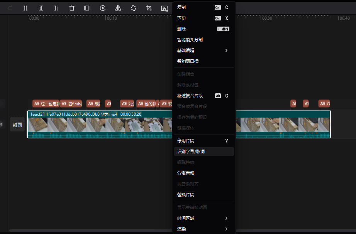This screenshot has height=234, width=356.
Task: Select subtitle clip 这一台是那
Action: coord(46,104)
